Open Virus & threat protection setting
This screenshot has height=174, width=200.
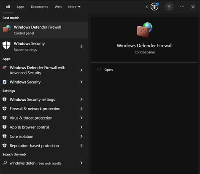click(x=44, y=118)
